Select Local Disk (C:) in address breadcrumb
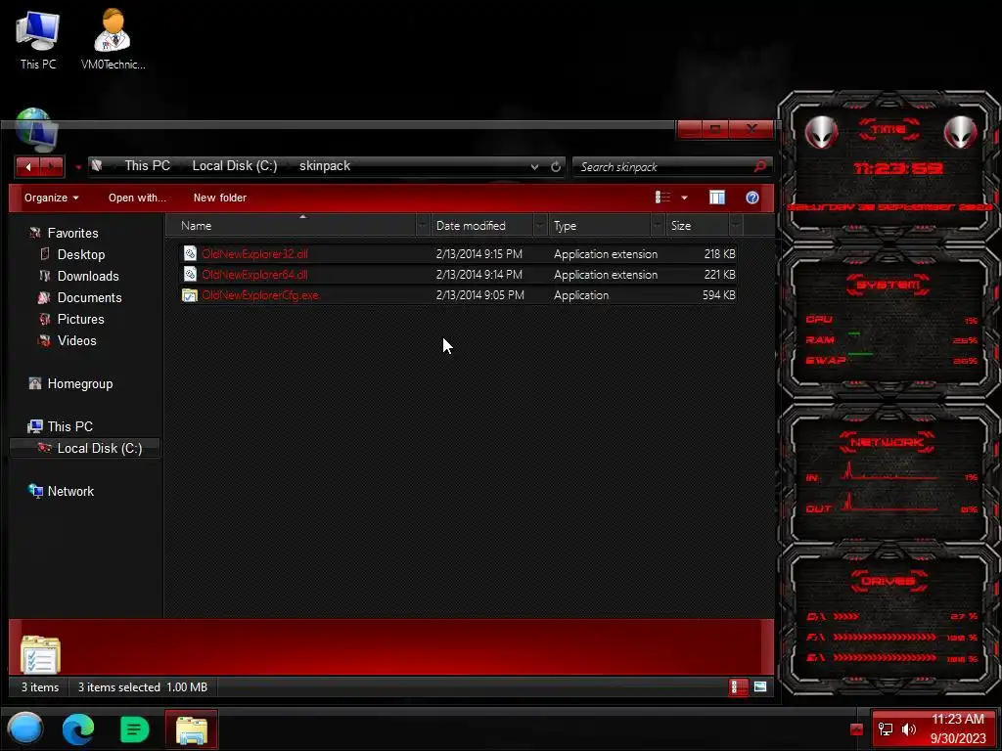This screenshot has height=751, width=1002. (235, 166)
